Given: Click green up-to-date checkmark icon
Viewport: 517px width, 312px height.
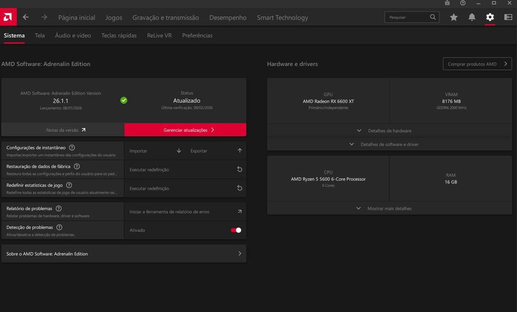Looking at the screenshot, I should tap(124, 100).
